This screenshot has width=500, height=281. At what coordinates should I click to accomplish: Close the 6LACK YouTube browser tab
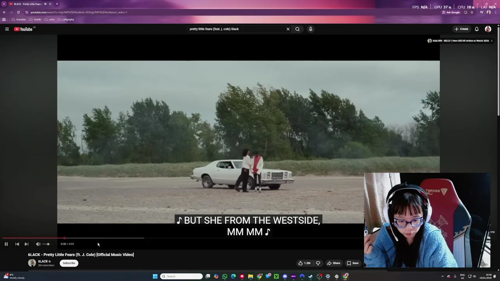[x=50, y=4]
